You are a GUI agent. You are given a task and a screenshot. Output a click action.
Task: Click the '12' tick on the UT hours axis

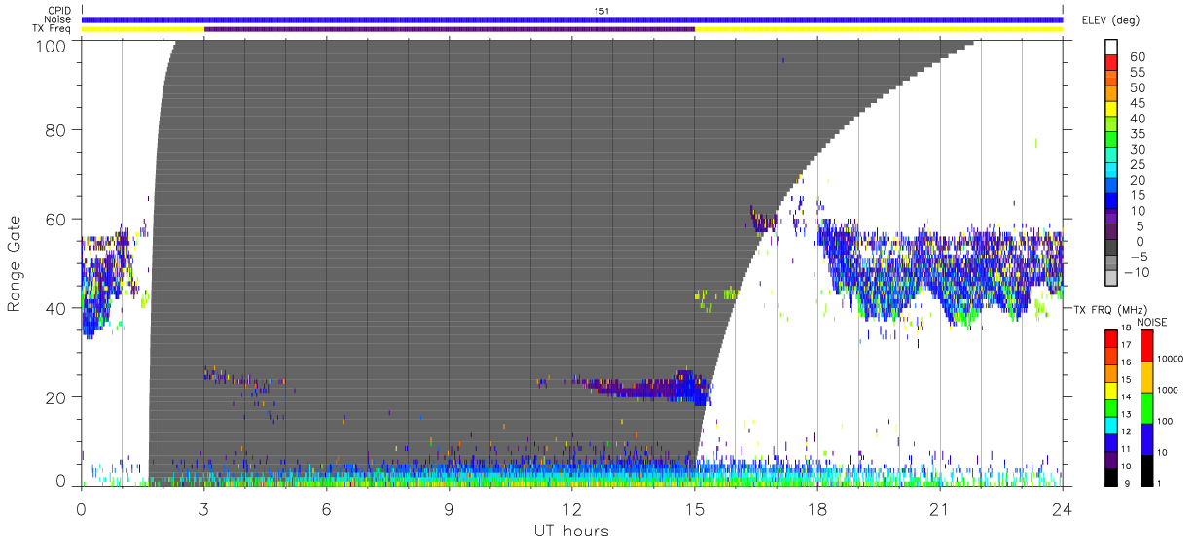571,508
